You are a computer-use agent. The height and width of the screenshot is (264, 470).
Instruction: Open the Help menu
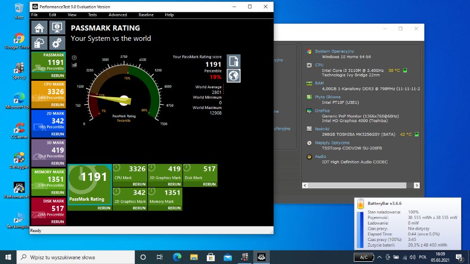point(169,15)
